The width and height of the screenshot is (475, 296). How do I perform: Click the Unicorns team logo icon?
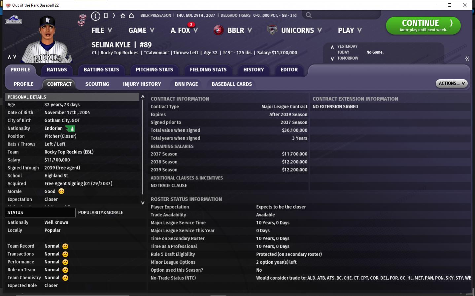coord(272,30)
